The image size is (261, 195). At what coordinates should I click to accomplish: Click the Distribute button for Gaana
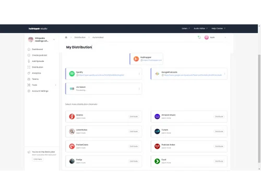(134, 116)
